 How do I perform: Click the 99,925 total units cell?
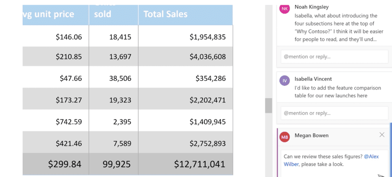tap(114, 164)
